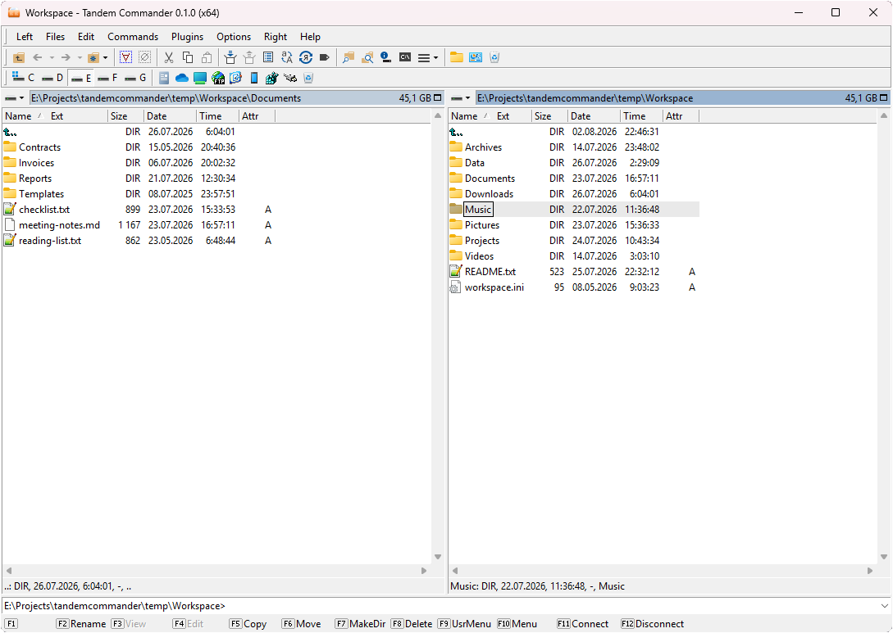Switch to drive D
The height and width of the screenshot is (633, 893).
(52, 77)
